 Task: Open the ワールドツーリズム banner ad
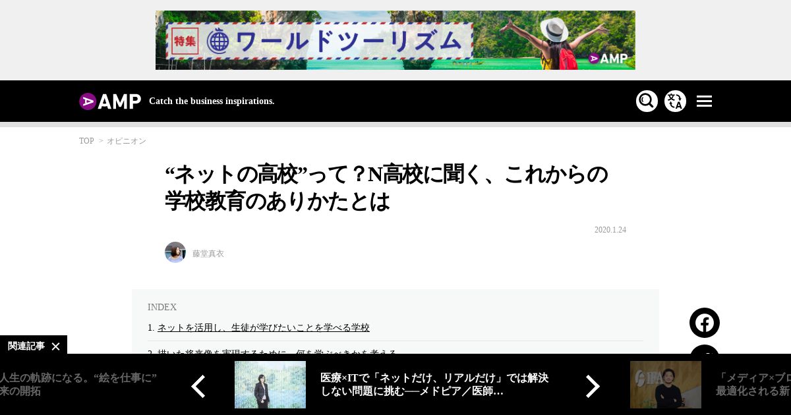click(395, 40)
